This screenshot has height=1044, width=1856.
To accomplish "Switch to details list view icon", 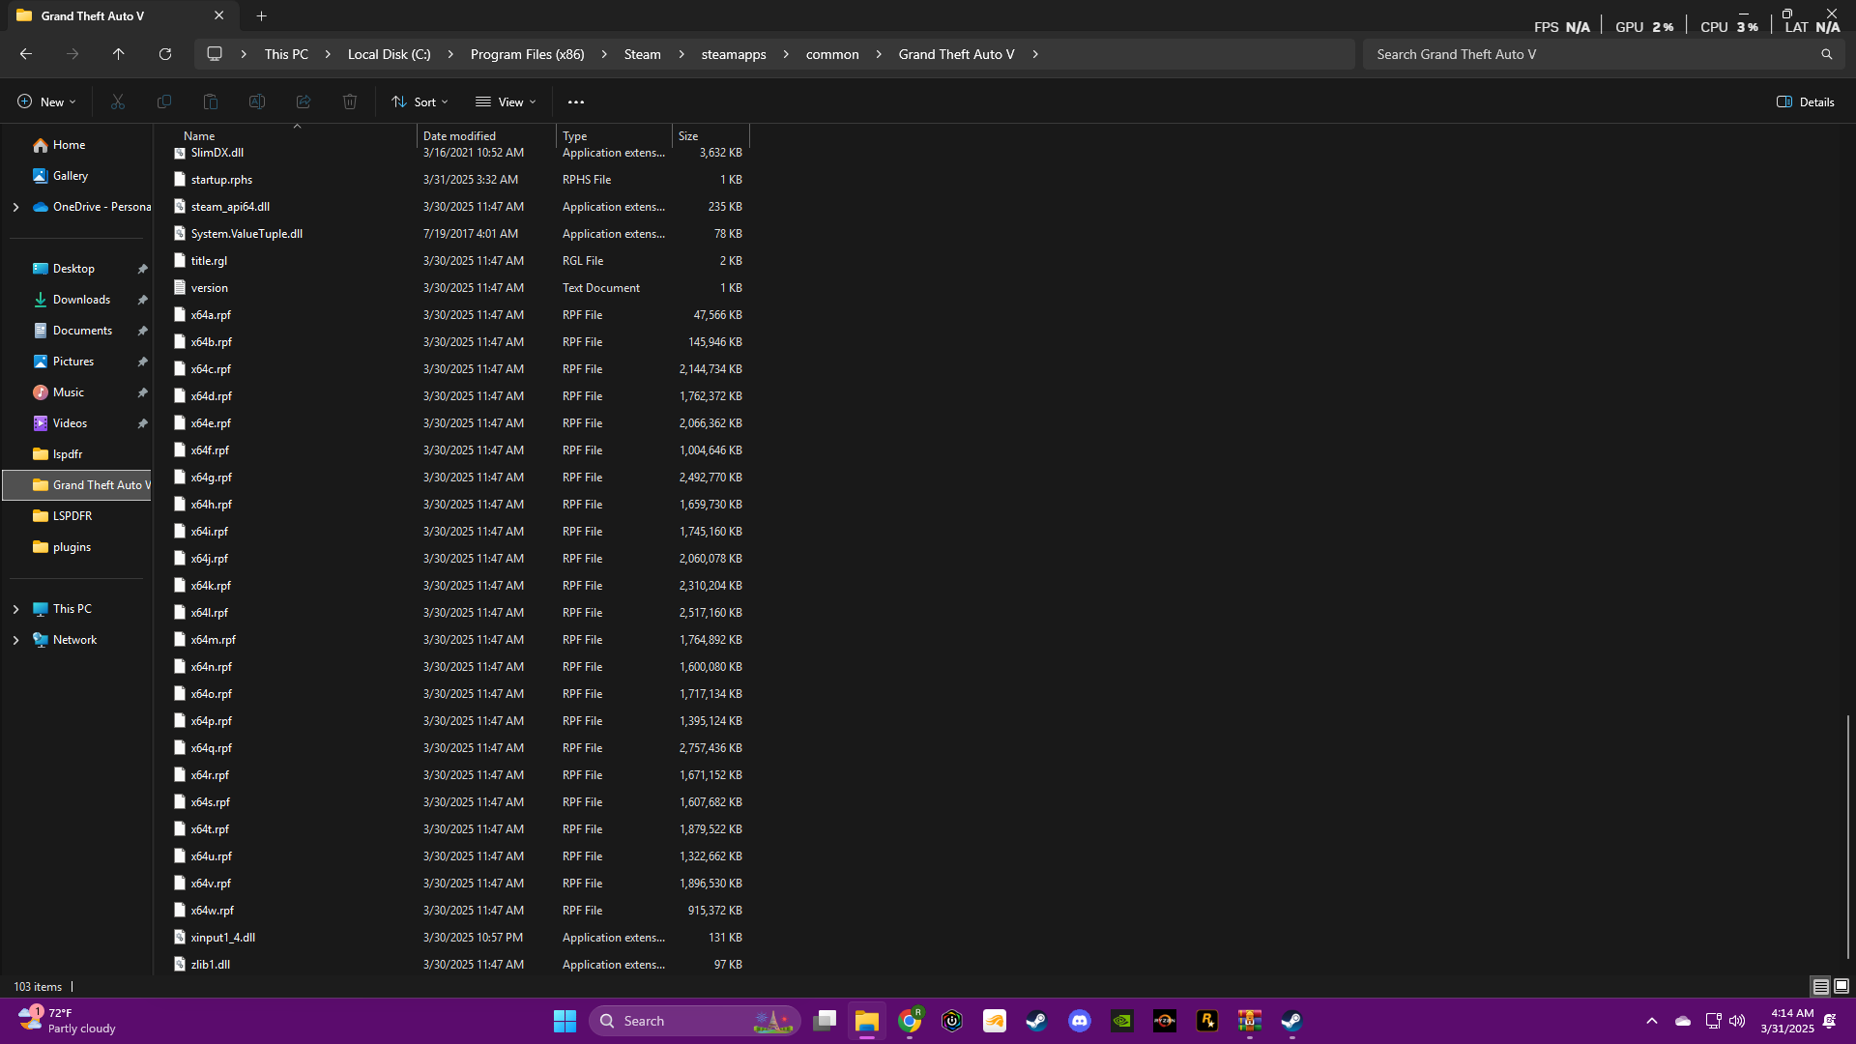I will click(x=1820, y=986).
